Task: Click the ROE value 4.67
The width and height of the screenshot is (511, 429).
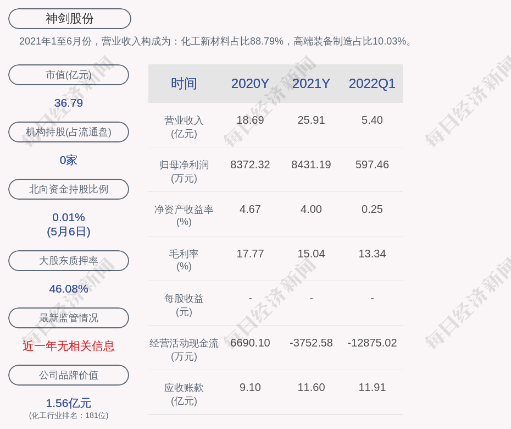Action: (x=250, y=209)
